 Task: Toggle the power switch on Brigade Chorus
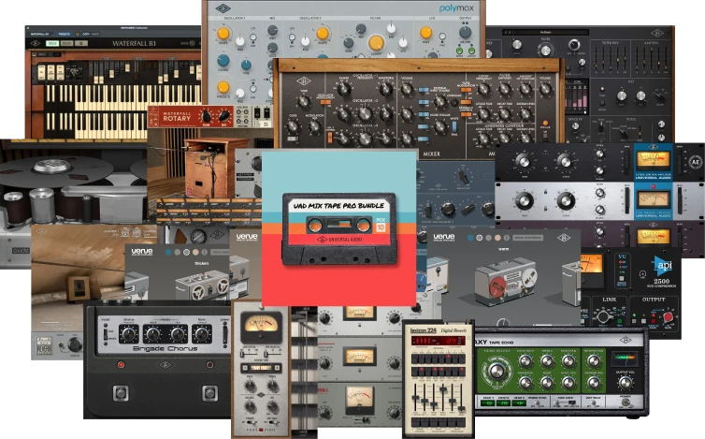224,333
